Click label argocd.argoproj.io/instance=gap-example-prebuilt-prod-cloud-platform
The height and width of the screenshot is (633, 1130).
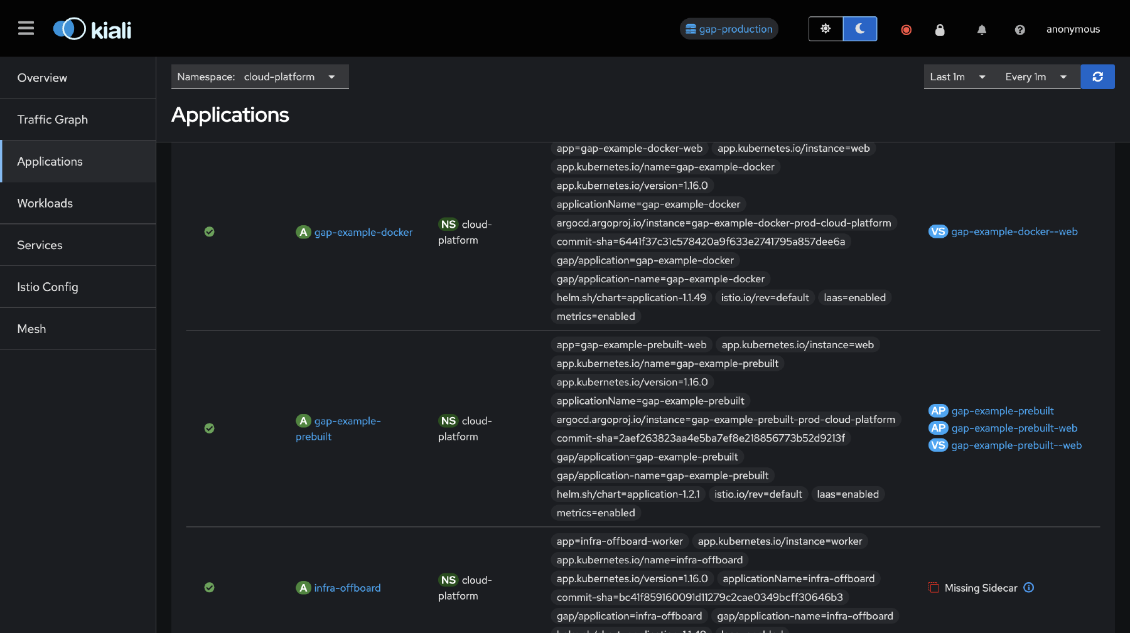click(726, 420)
